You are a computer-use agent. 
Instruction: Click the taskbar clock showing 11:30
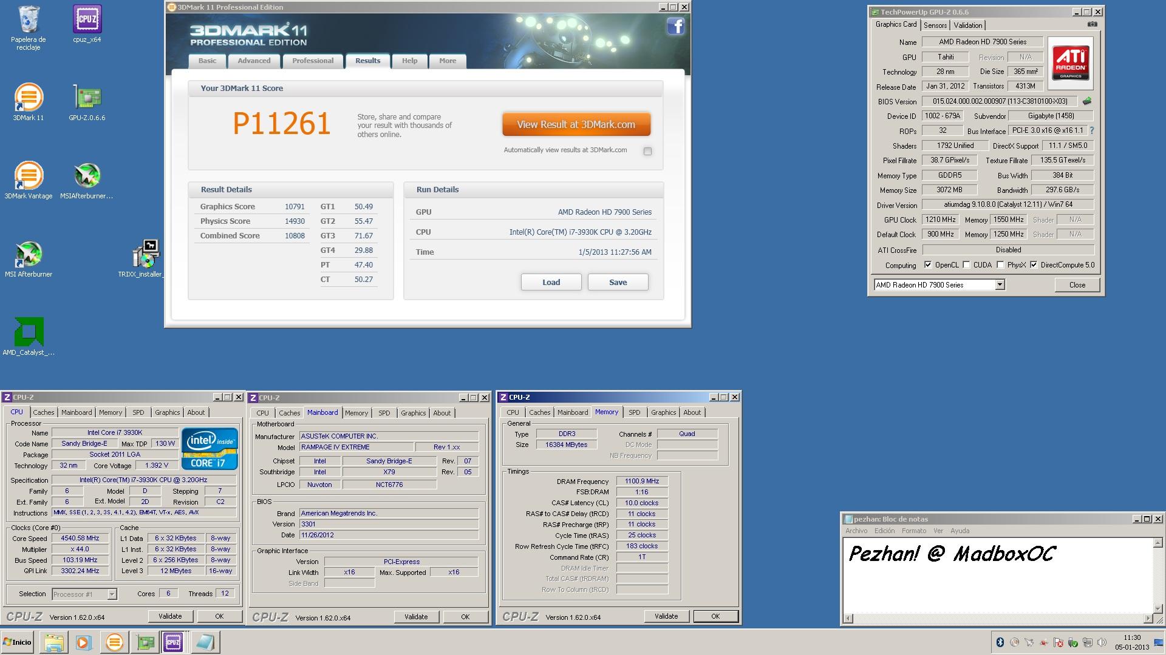click(1132, 642)
